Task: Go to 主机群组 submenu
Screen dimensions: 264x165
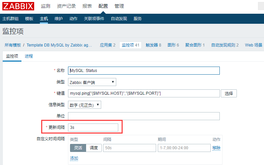Action: click(10, 19)
